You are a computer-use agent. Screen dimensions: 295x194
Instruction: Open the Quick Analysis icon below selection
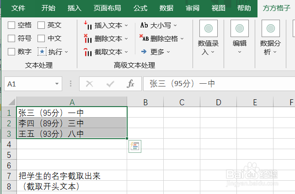point(135,146)
